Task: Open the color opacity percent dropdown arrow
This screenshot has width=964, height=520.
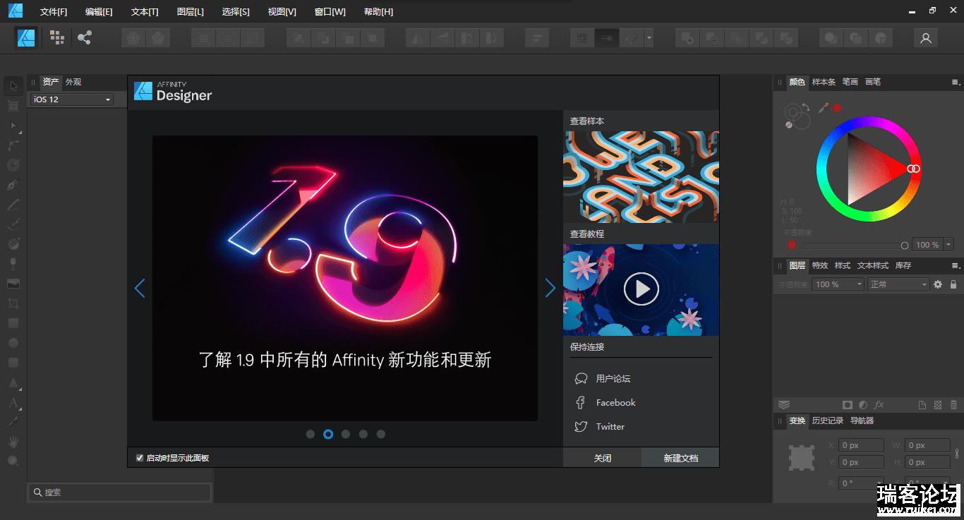Action: click(948, 245)
